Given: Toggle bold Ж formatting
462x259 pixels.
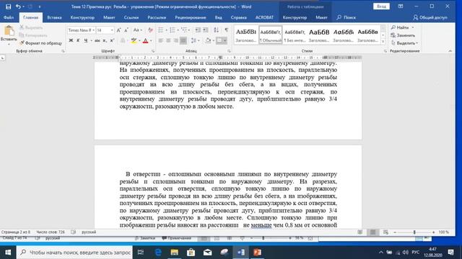Looking at the screenshot, I should [71, 40].
